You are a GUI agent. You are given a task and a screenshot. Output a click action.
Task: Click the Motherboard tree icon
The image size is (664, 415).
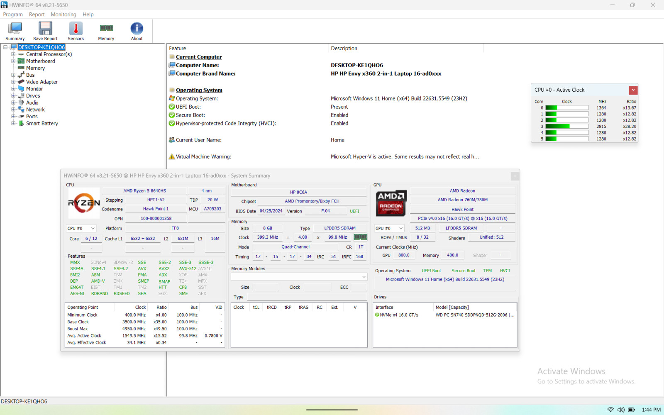(x=21, y=61)
